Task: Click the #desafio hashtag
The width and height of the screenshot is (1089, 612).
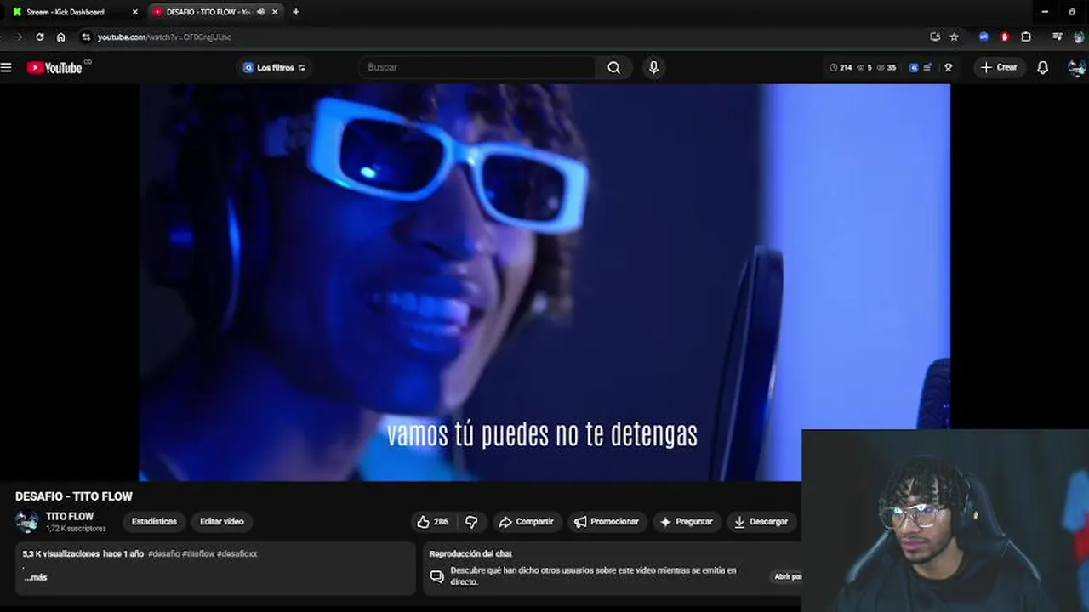Action: 163,553
